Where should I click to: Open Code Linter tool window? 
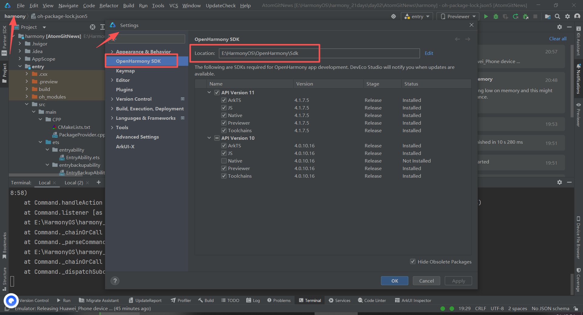click(372, 300)
